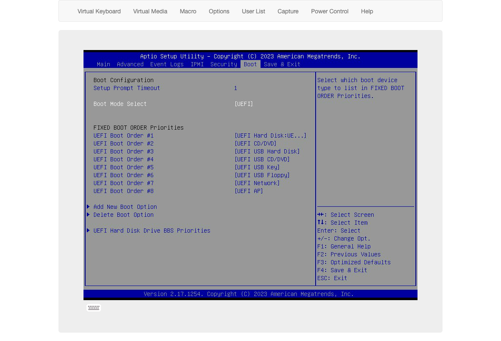Expand UEFI Hard Disk Drive BBS Priorities

152,231
